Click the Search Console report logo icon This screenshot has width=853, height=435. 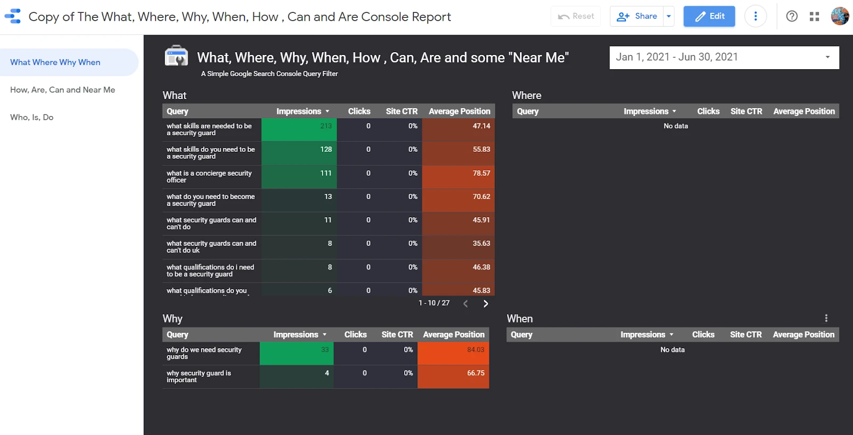tap(176, 56)
